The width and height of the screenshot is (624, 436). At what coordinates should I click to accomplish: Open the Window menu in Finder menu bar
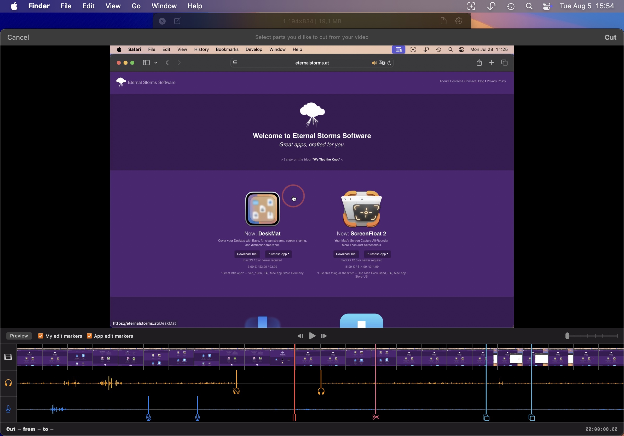pyautogui.click(x=164, y=6)
